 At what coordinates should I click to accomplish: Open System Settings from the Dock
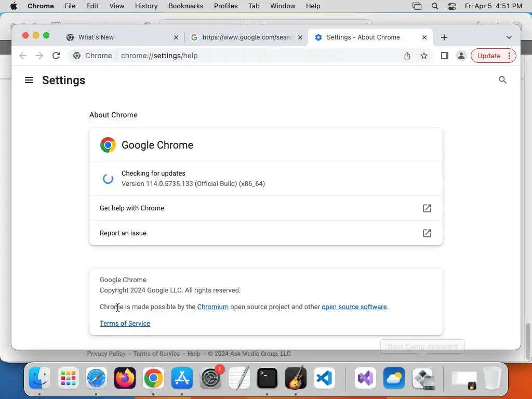(210, 378)
